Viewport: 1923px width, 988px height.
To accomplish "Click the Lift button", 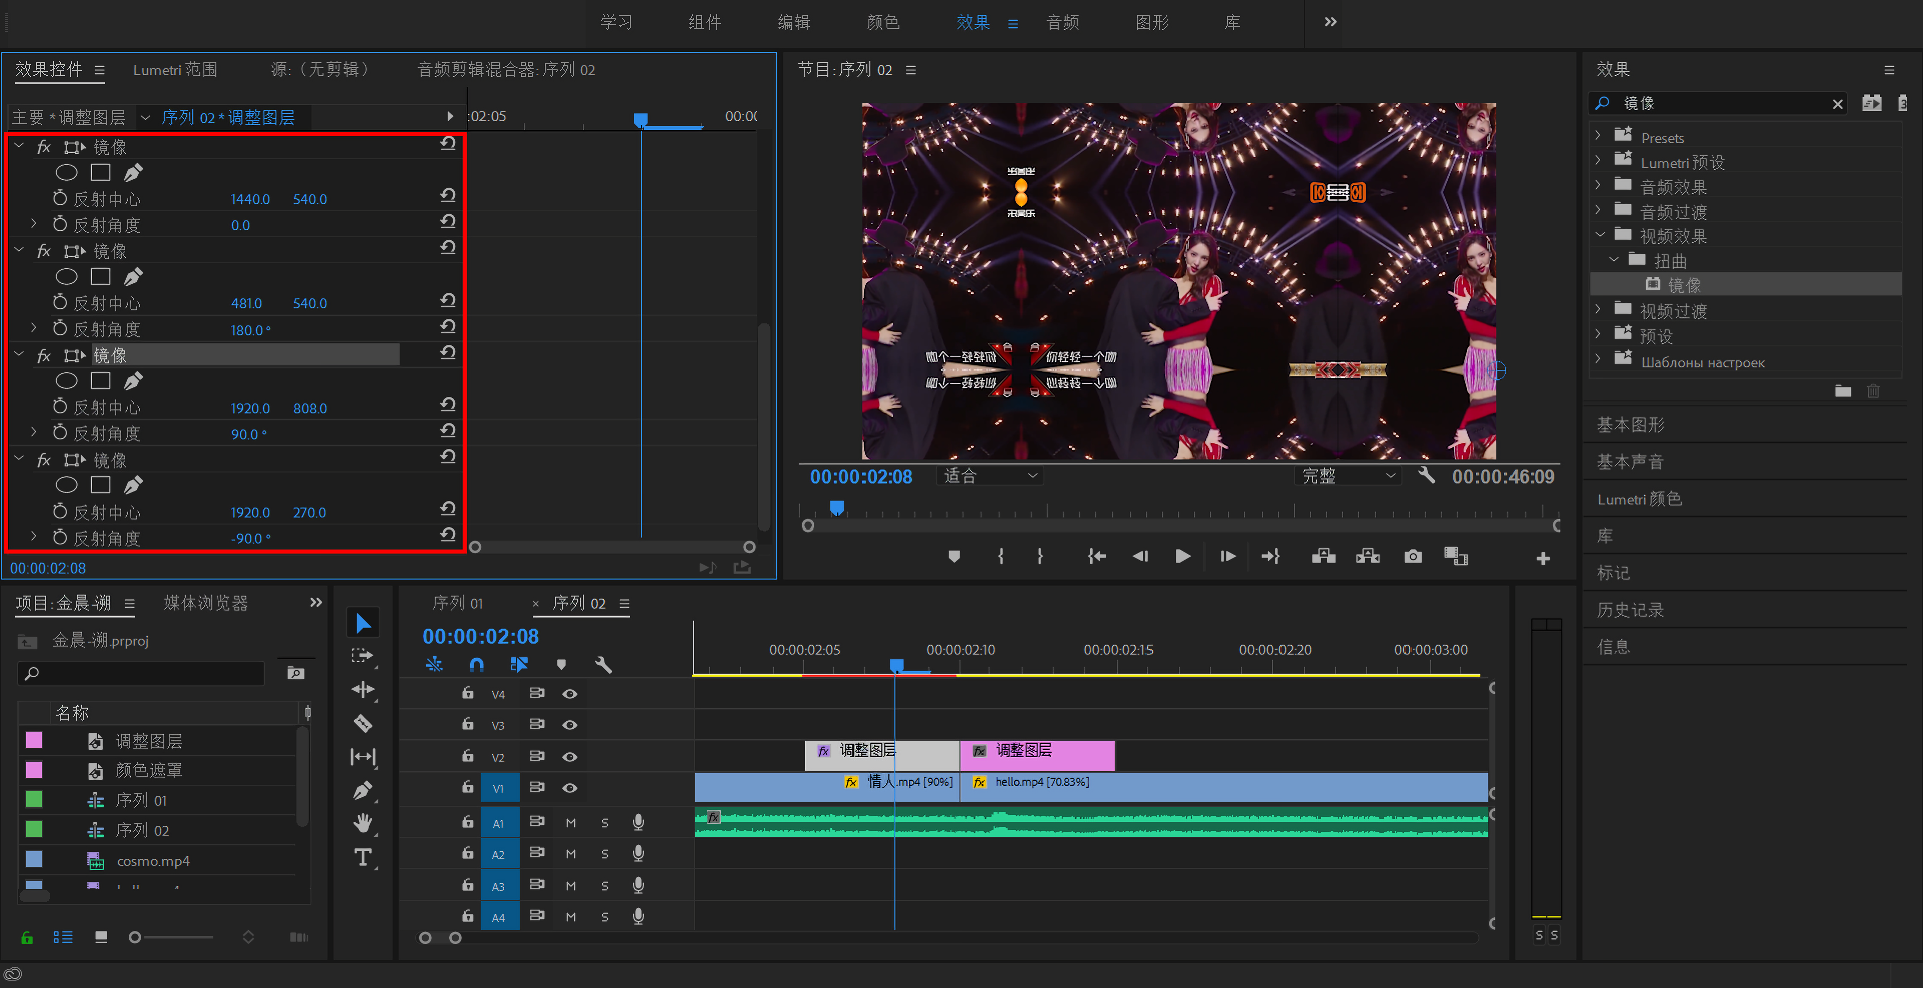I will (1324, 557).
